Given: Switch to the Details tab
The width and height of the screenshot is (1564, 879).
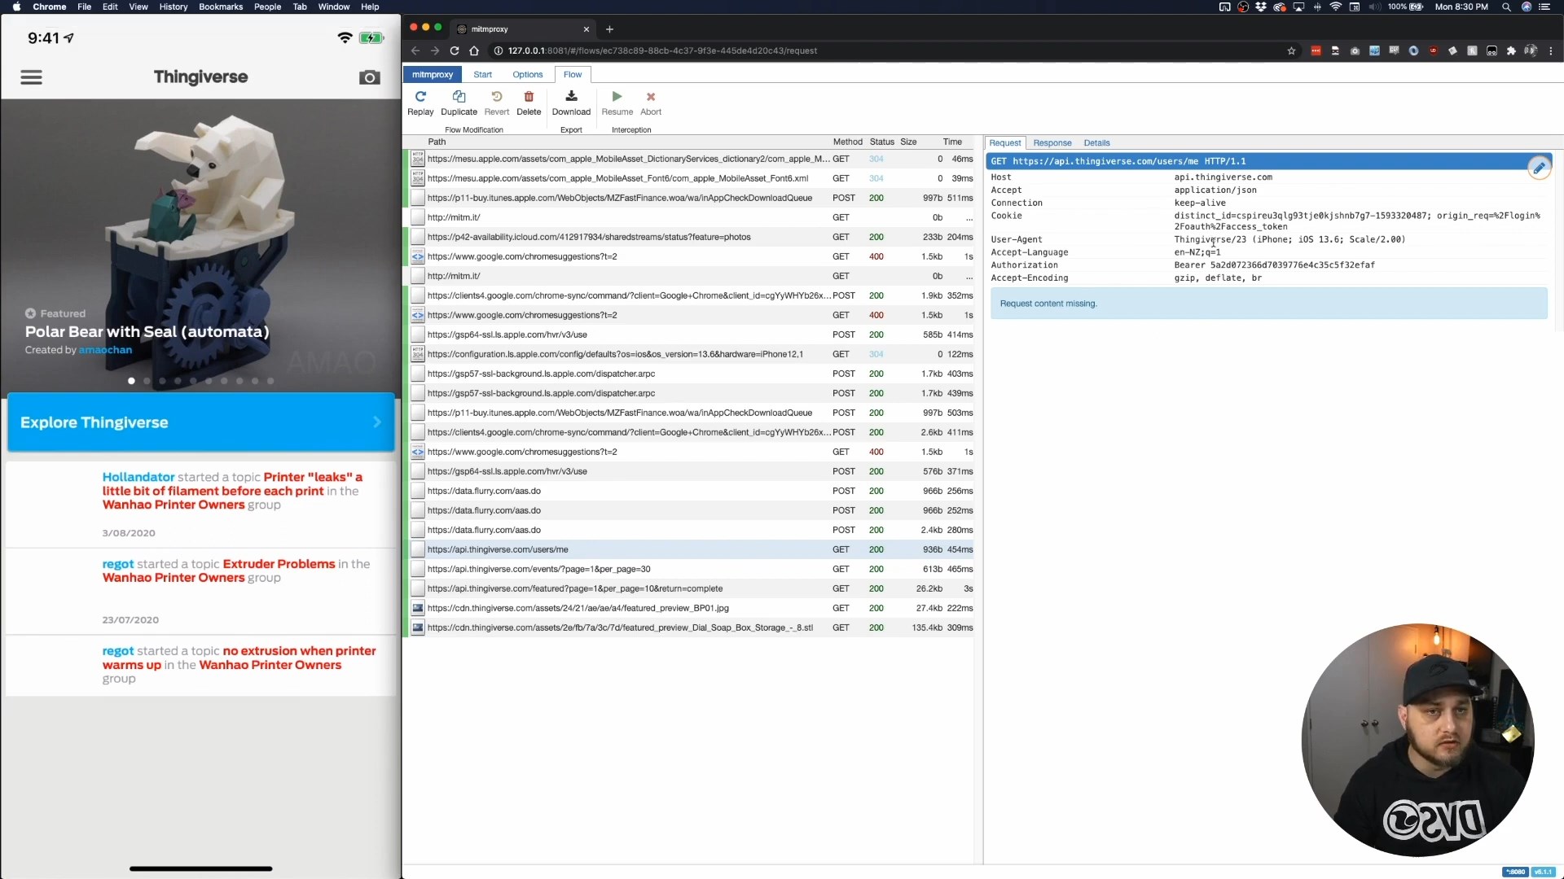Looking at the screenshot, I should click(x=1096, y=142).
